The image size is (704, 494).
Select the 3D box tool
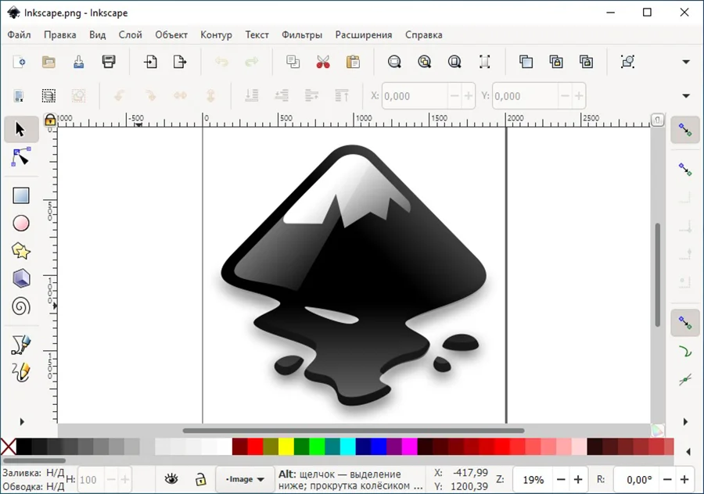(21, 278)
